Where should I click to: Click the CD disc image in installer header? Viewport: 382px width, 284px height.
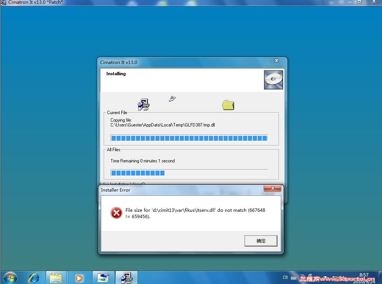[x=273, y=80]
